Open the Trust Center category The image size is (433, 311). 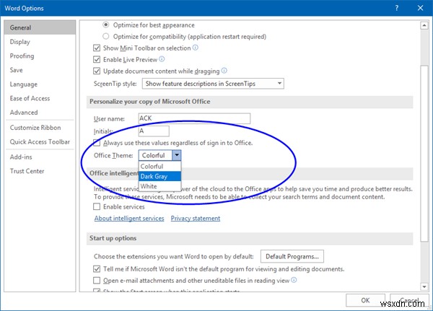point(40,171)
